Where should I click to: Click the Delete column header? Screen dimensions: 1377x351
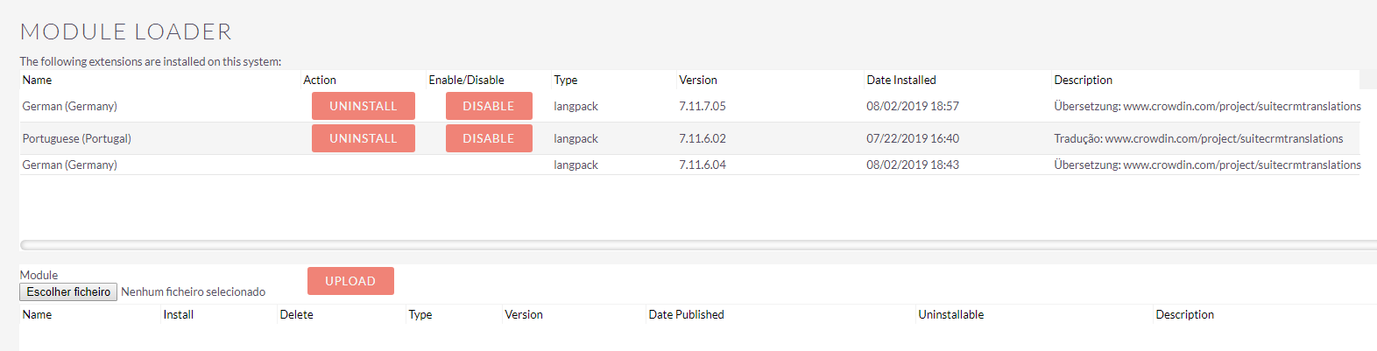(296, 314)
